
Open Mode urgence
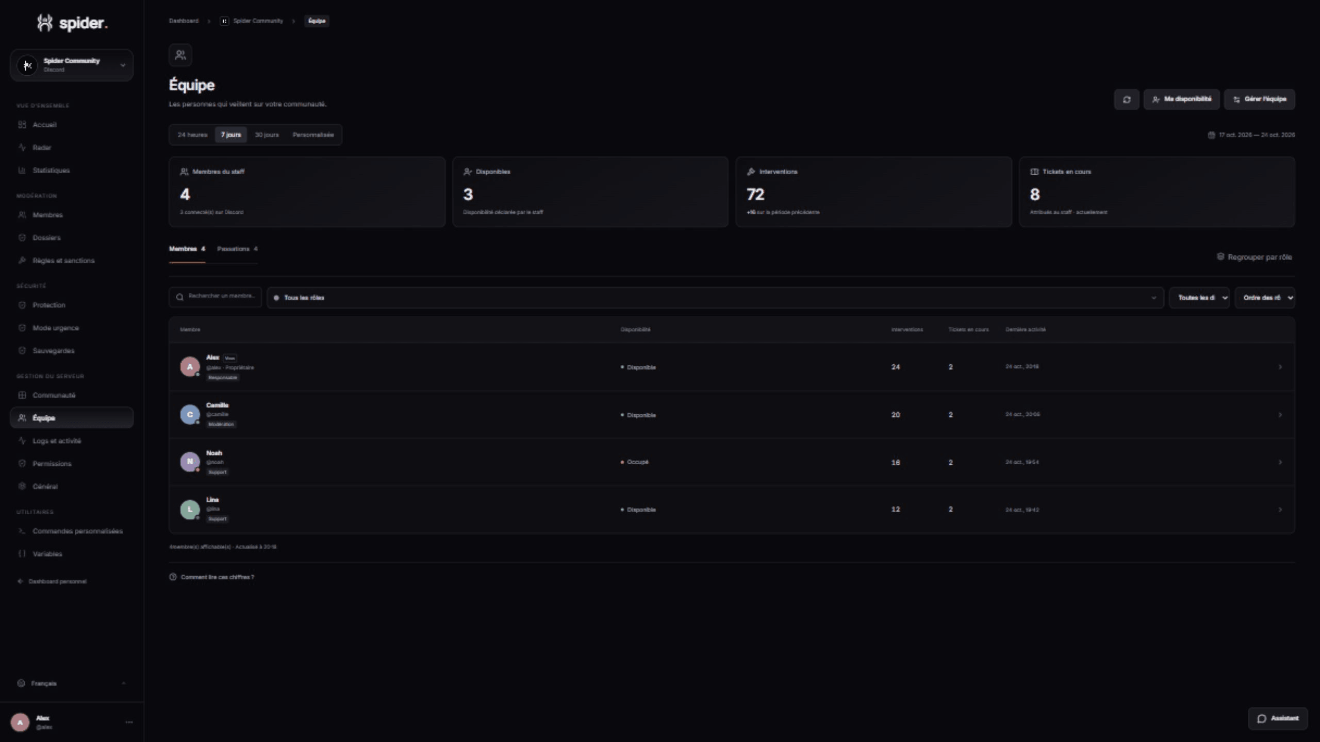[x=72, y=328]
